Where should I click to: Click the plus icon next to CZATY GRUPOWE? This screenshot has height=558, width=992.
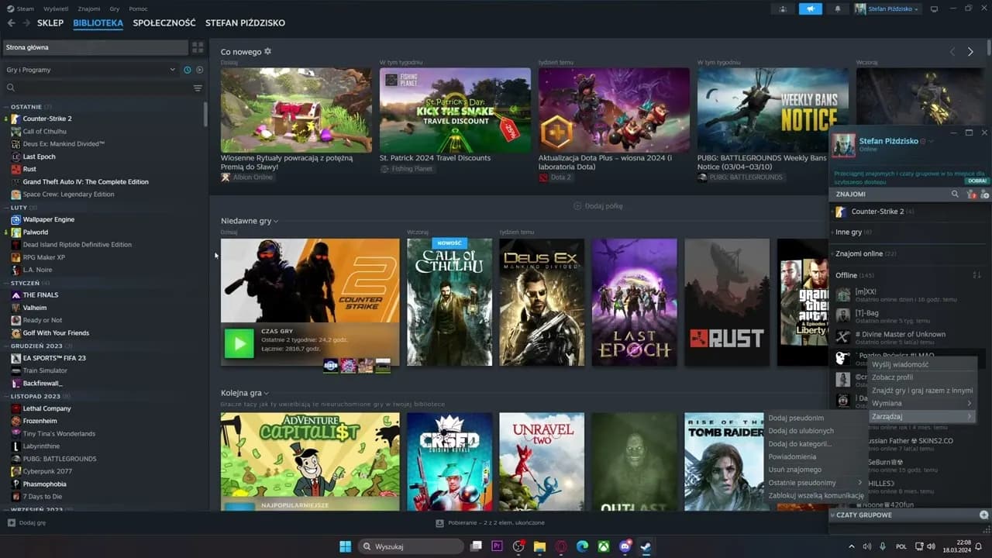pyautogui.click(x=984, y=515)
